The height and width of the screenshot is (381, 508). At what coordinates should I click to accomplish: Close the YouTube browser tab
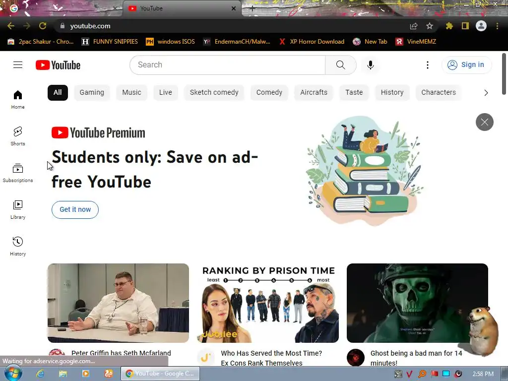coord(234,8)
